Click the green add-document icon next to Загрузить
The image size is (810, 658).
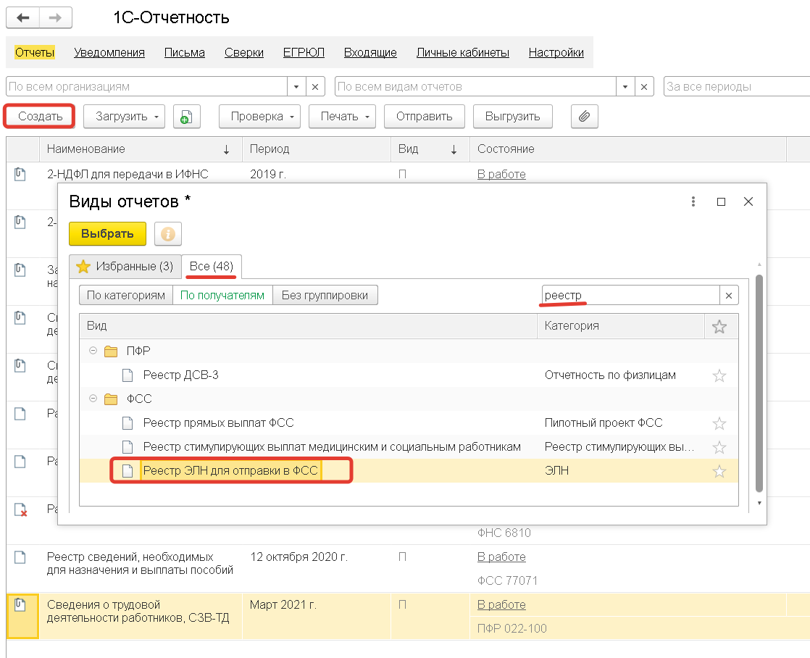click(x=186, y=117)
